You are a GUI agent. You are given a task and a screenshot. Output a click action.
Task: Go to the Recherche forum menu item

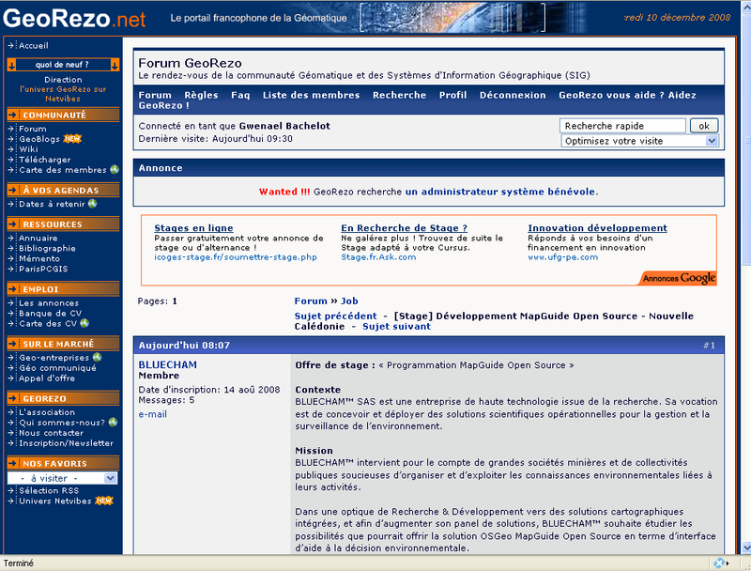tap(399, 95)
